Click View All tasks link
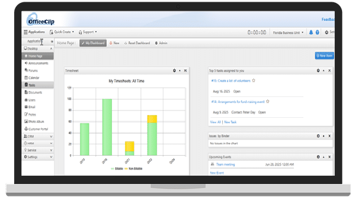This screenshot has width=359, height=204. coord(215,122)
